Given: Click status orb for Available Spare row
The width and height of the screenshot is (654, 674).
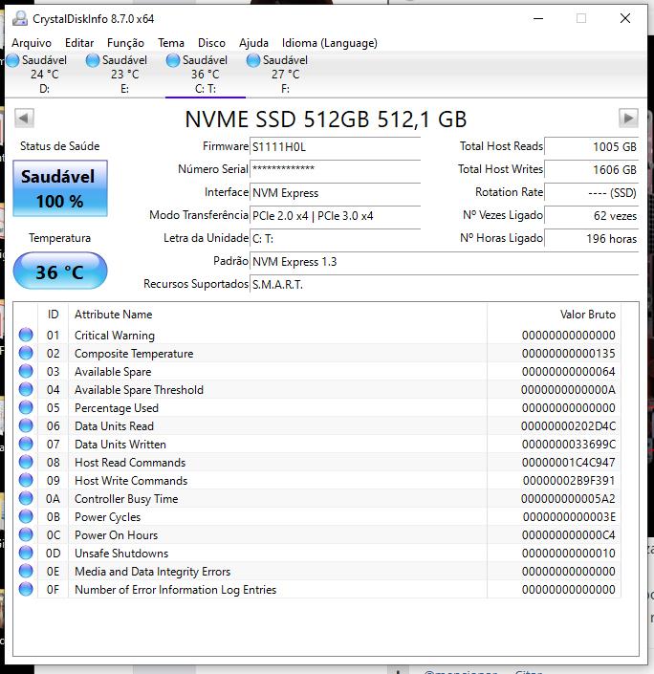Looking at the screenshot, I should (x=26, y=371).
